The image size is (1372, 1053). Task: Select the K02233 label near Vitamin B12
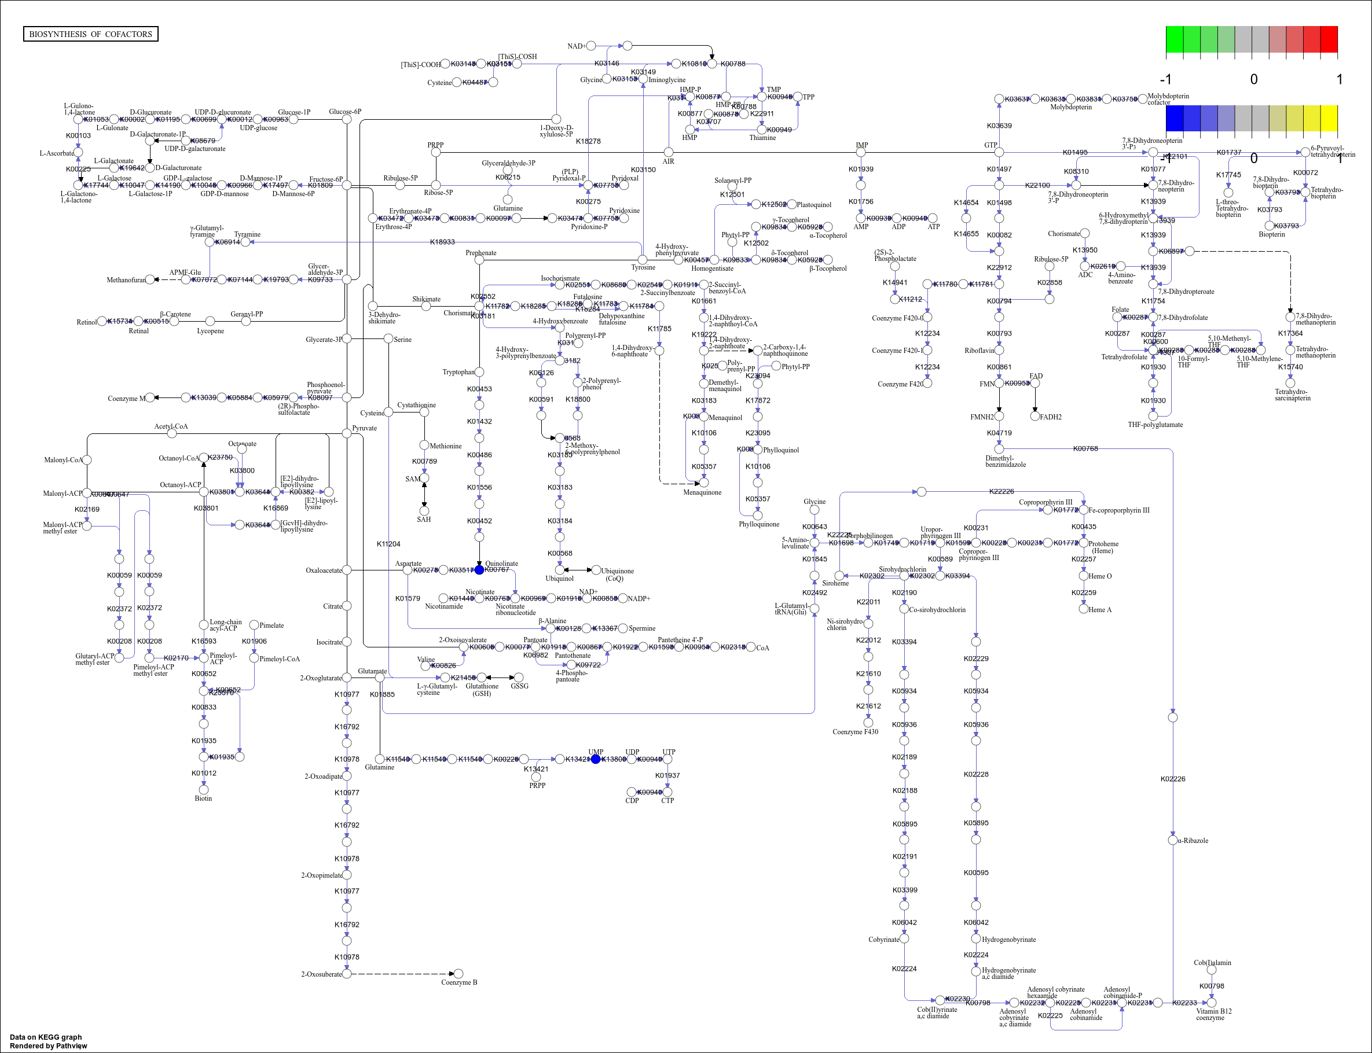coord(1184,1003)
